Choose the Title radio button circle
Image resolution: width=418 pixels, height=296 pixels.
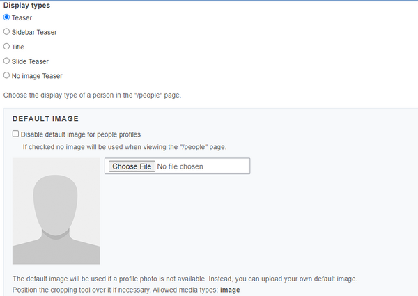[x=7, y=47]
